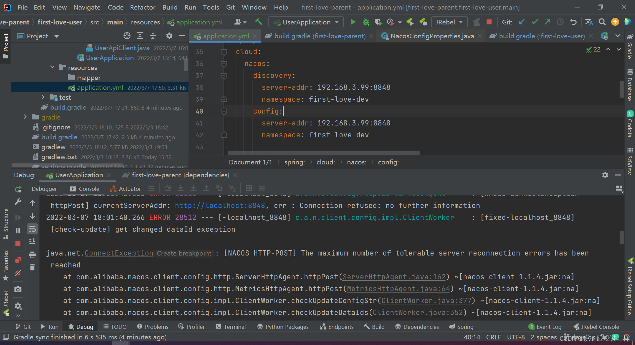
Task: Open hidden editor tabs chevron
Action: point(618,36)
